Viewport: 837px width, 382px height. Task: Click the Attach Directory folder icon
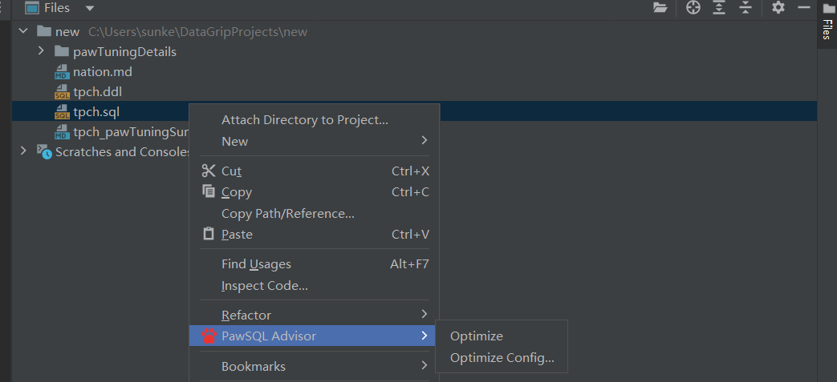[660, 8]
